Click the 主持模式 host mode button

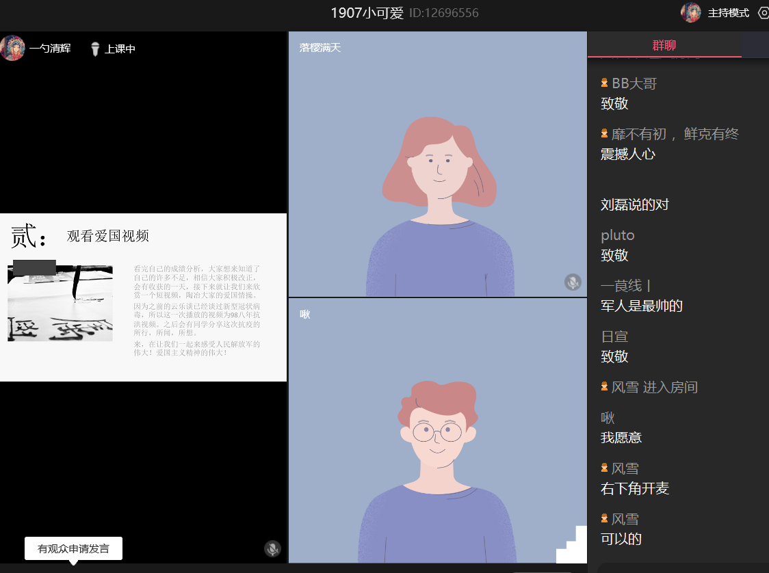click(728, 13)
